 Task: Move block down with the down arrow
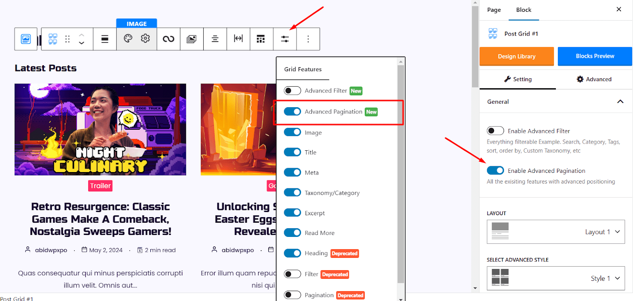[x=81, y=43]
